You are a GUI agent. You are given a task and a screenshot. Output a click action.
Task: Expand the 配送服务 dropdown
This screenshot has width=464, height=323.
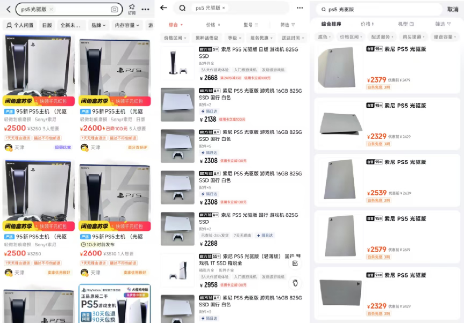[x=382, y=37]
